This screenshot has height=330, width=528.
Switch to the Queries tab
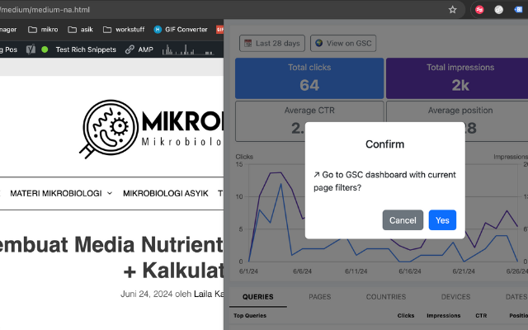point(258,297)
